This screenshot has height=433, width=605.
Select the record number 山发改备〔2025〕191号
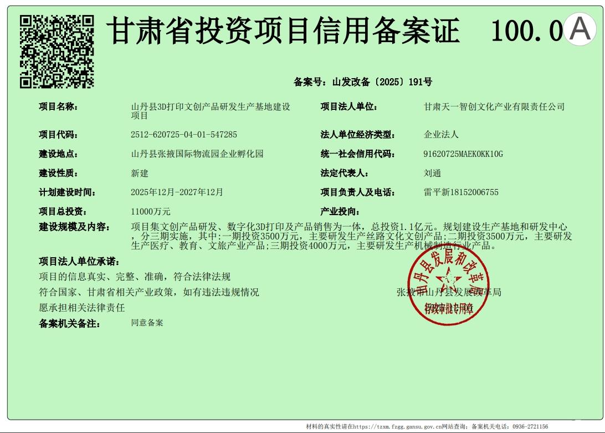[x=382, y=82]
